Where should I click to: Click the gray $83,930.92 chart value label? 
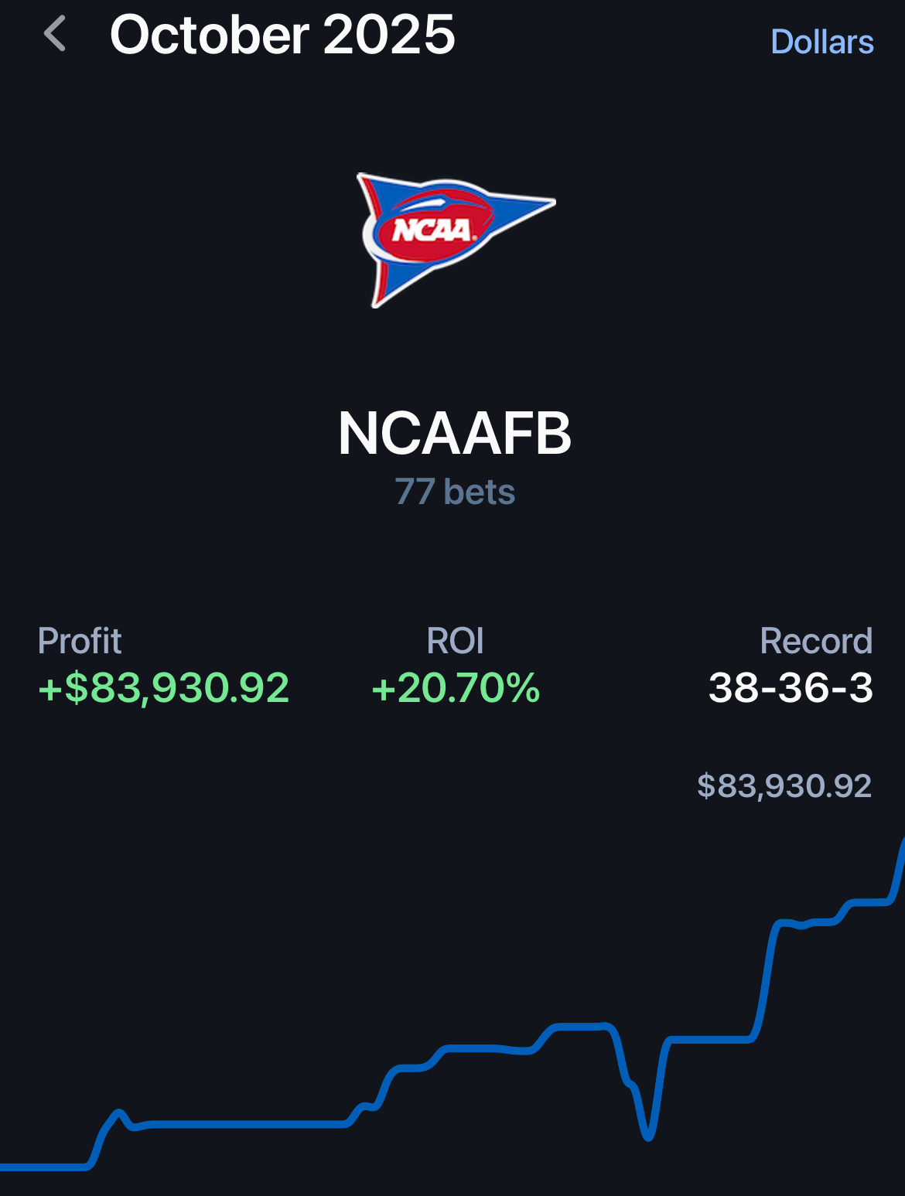pyautogui.click(x=784, y=786)
